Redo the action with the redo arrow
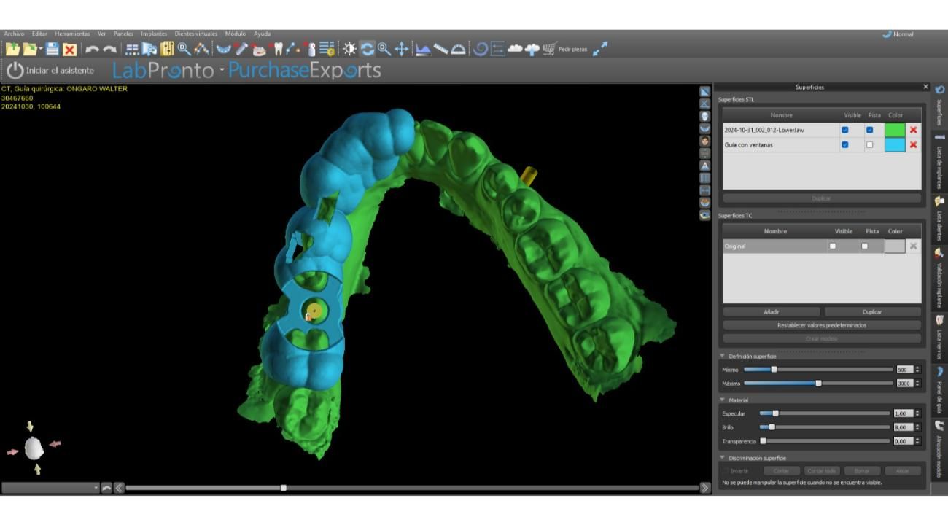The width and height of the screenshot is (948, 525). point(109,50)
